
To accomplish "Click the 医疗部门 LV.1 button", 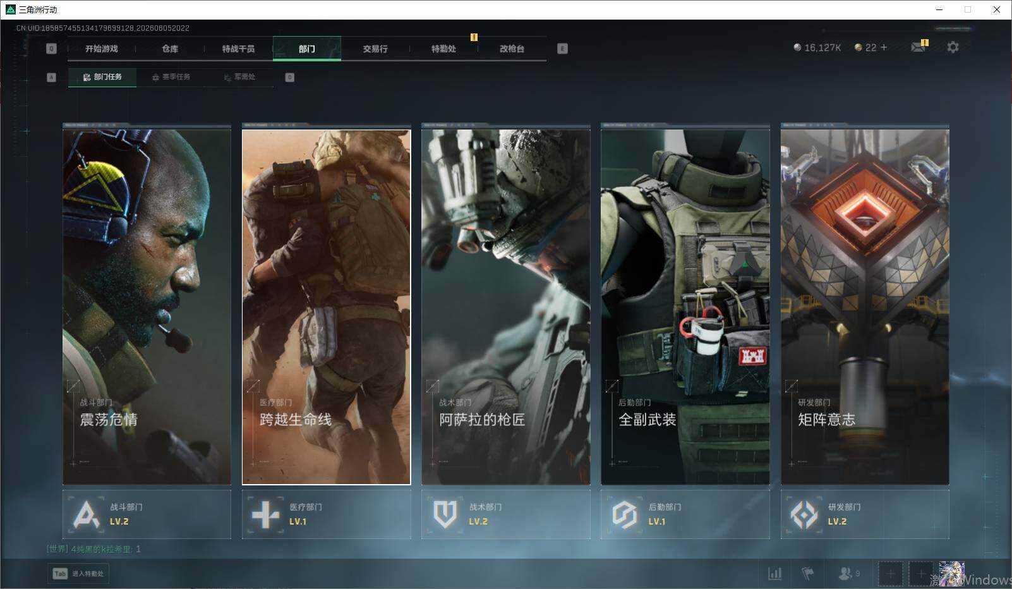I will [x=326, y=514].
